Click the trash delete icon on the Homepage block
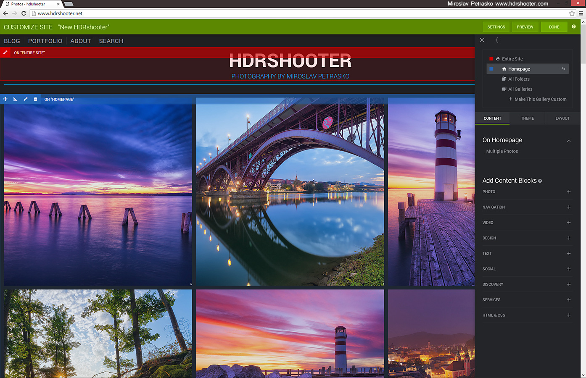The image size is (586, 378). pos(35,99)
